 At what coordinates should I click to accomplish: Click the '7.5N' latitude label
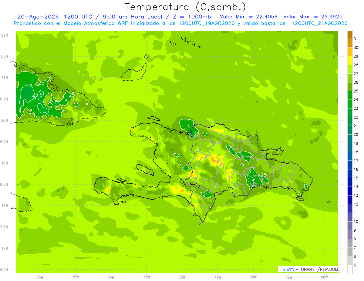(x=4, y=227)
